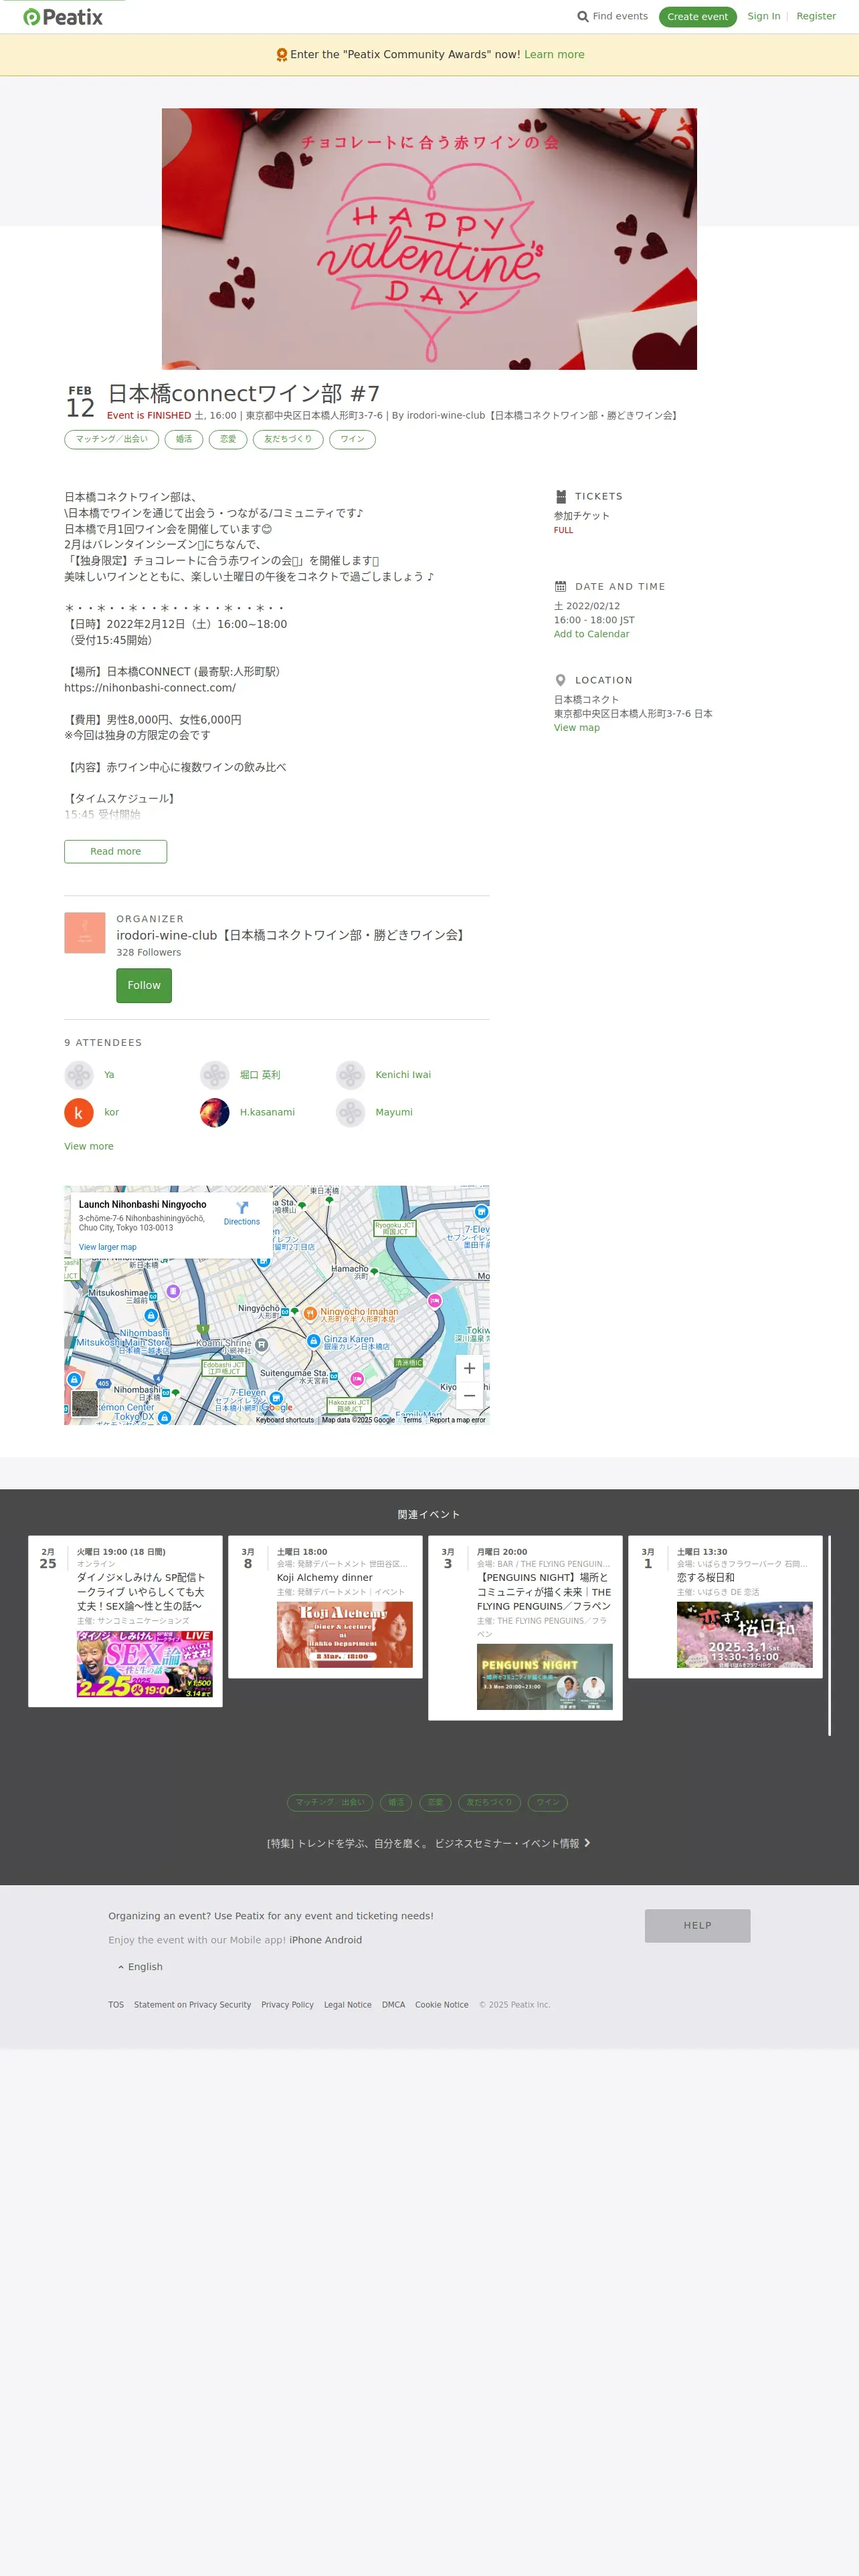Click the Date and Time calendar icon
859x2576 pixels.
560,587
